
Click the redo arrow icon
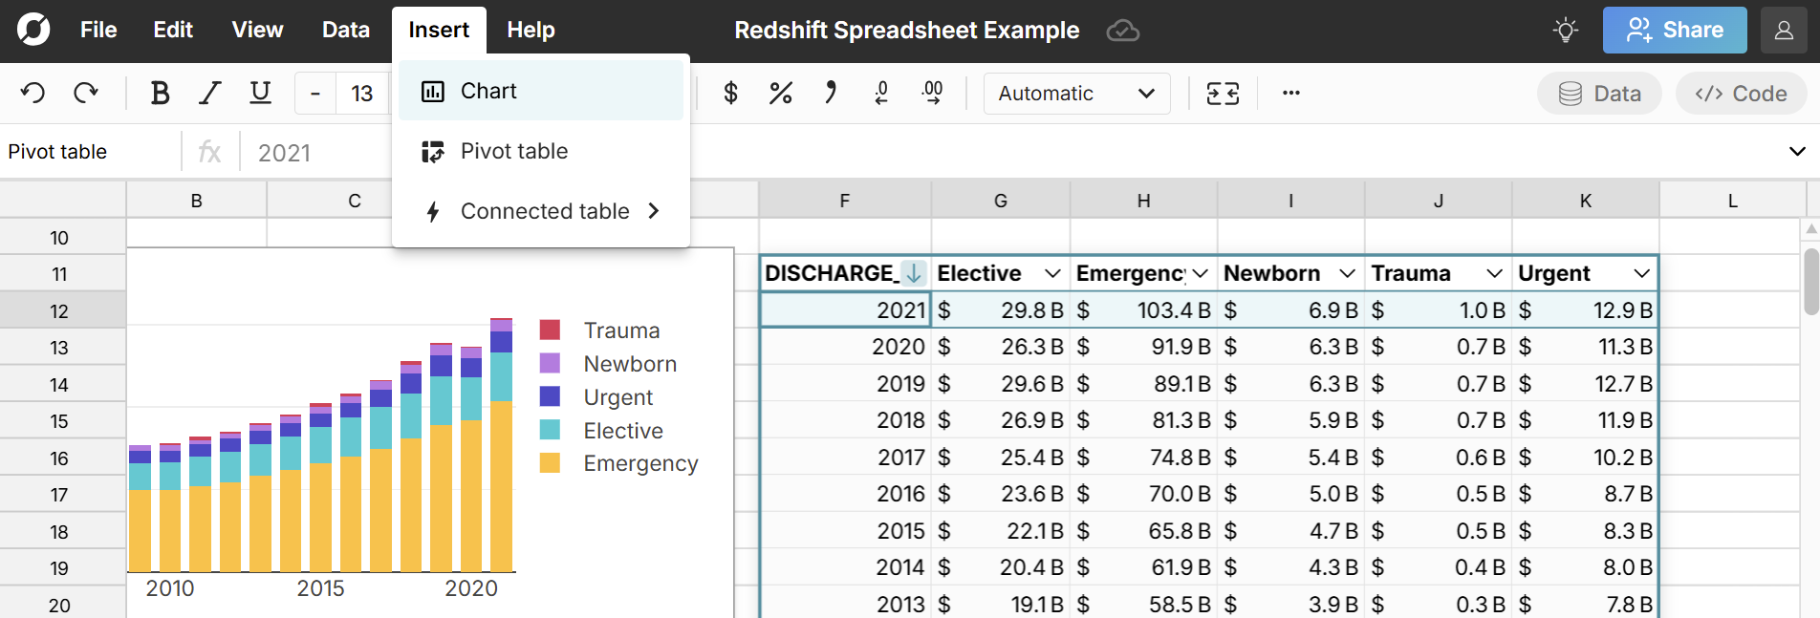tap(86, 93)
